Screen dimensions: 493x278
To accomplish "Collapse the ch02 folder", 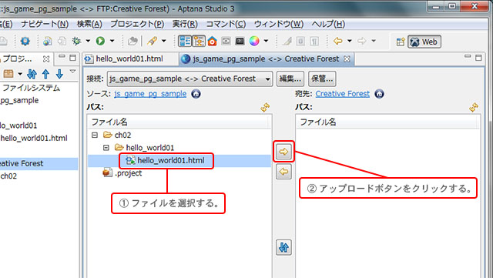I will (x=95, y=136).
